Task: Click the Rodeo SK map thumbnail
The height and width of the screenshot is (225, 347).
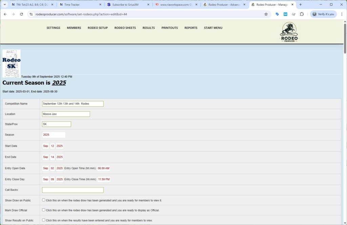Action: (x=12, y=64)
